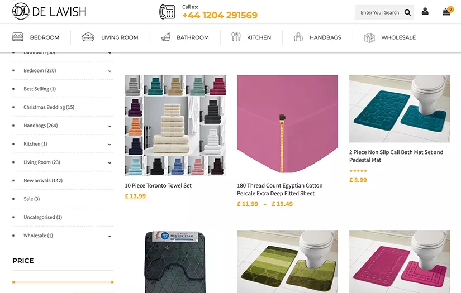Open the Christmas Bedding (15) category link
461x293 pixels.
tap(49, 107)
